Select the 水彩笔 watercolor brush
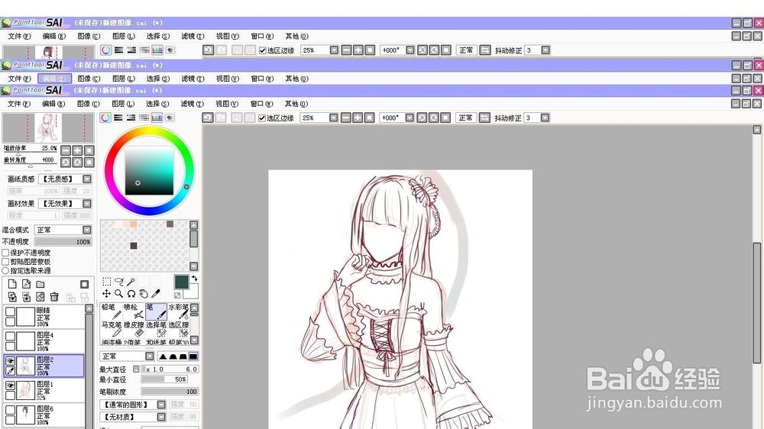The height and width of the screenshot is (429, 764). (178, 311)
